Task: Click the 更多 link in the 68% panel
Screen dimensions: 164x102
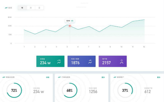Action: click(x=103, y=77)
